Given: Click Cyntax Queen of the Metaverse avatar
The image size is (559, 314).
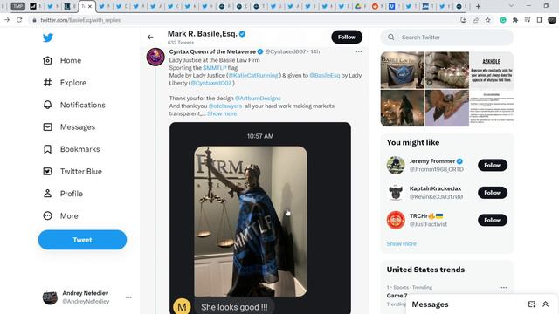Looking at the screenshot, I should [155, 57].
